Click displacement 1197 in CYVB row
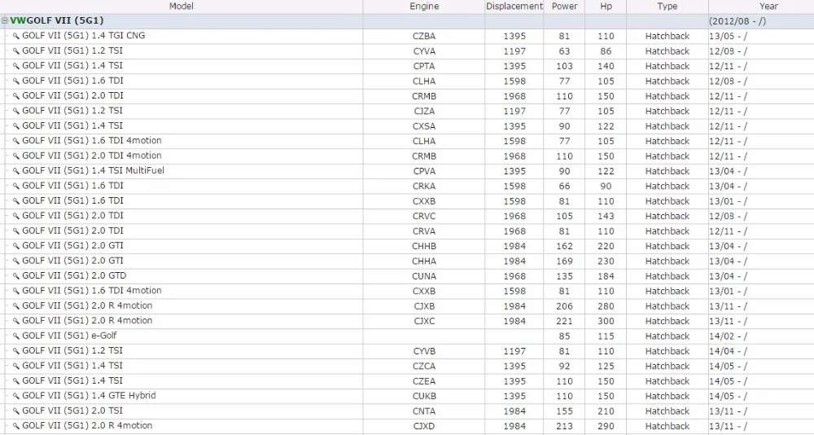The height and width of the screenshot is (435, 814). pyautogui.click(x=514, y=351)
